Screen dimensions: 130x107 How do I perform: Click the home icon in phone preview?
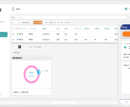pos(127,101)
